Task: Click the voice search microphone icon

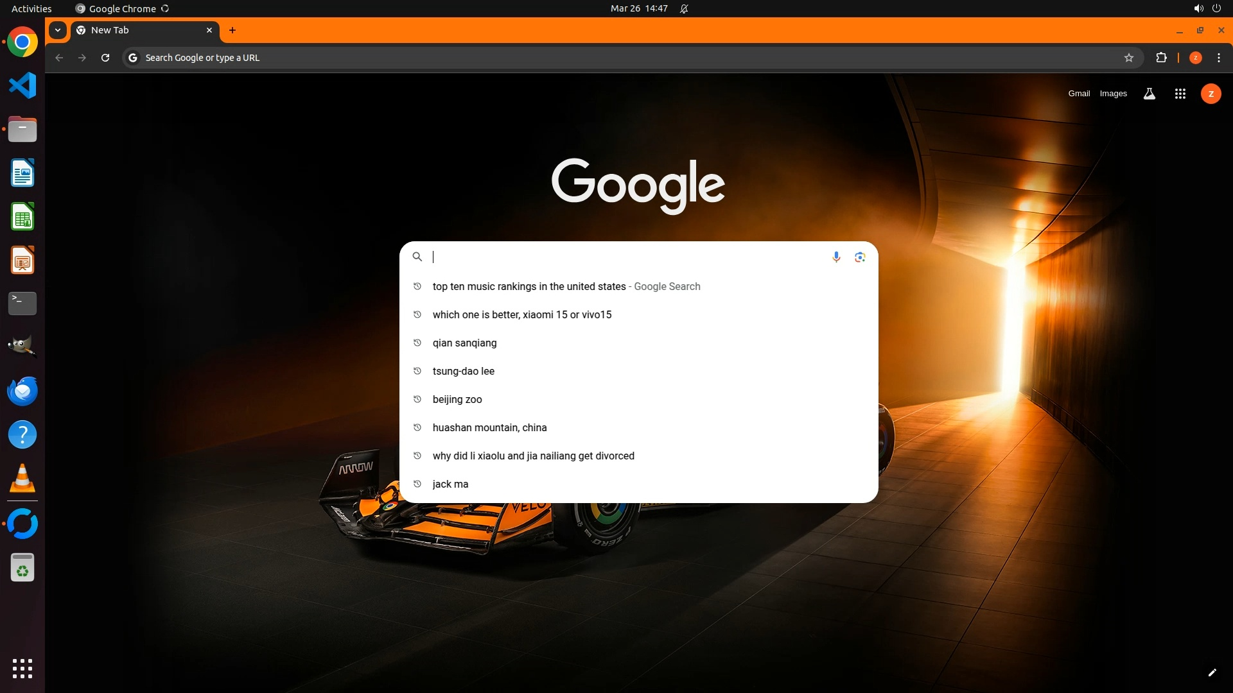Action: 836,257
